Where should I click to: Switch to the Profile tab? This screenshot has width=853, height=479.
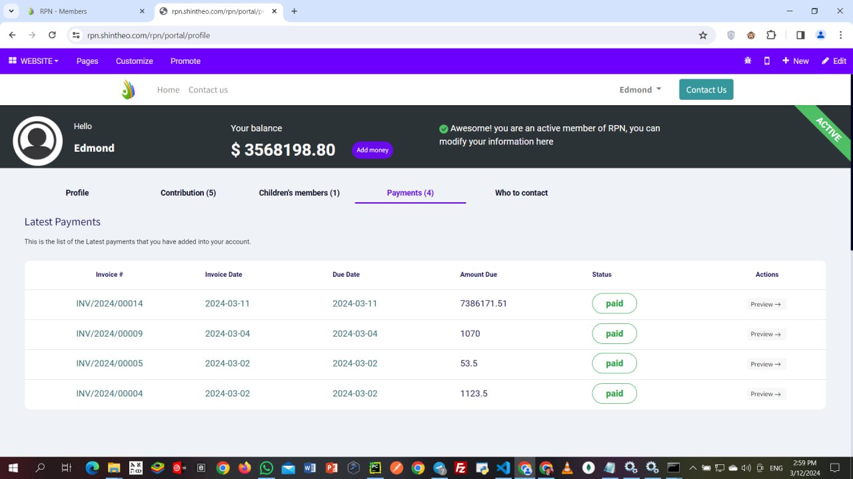pyautogui.click(x=77, y=193)
